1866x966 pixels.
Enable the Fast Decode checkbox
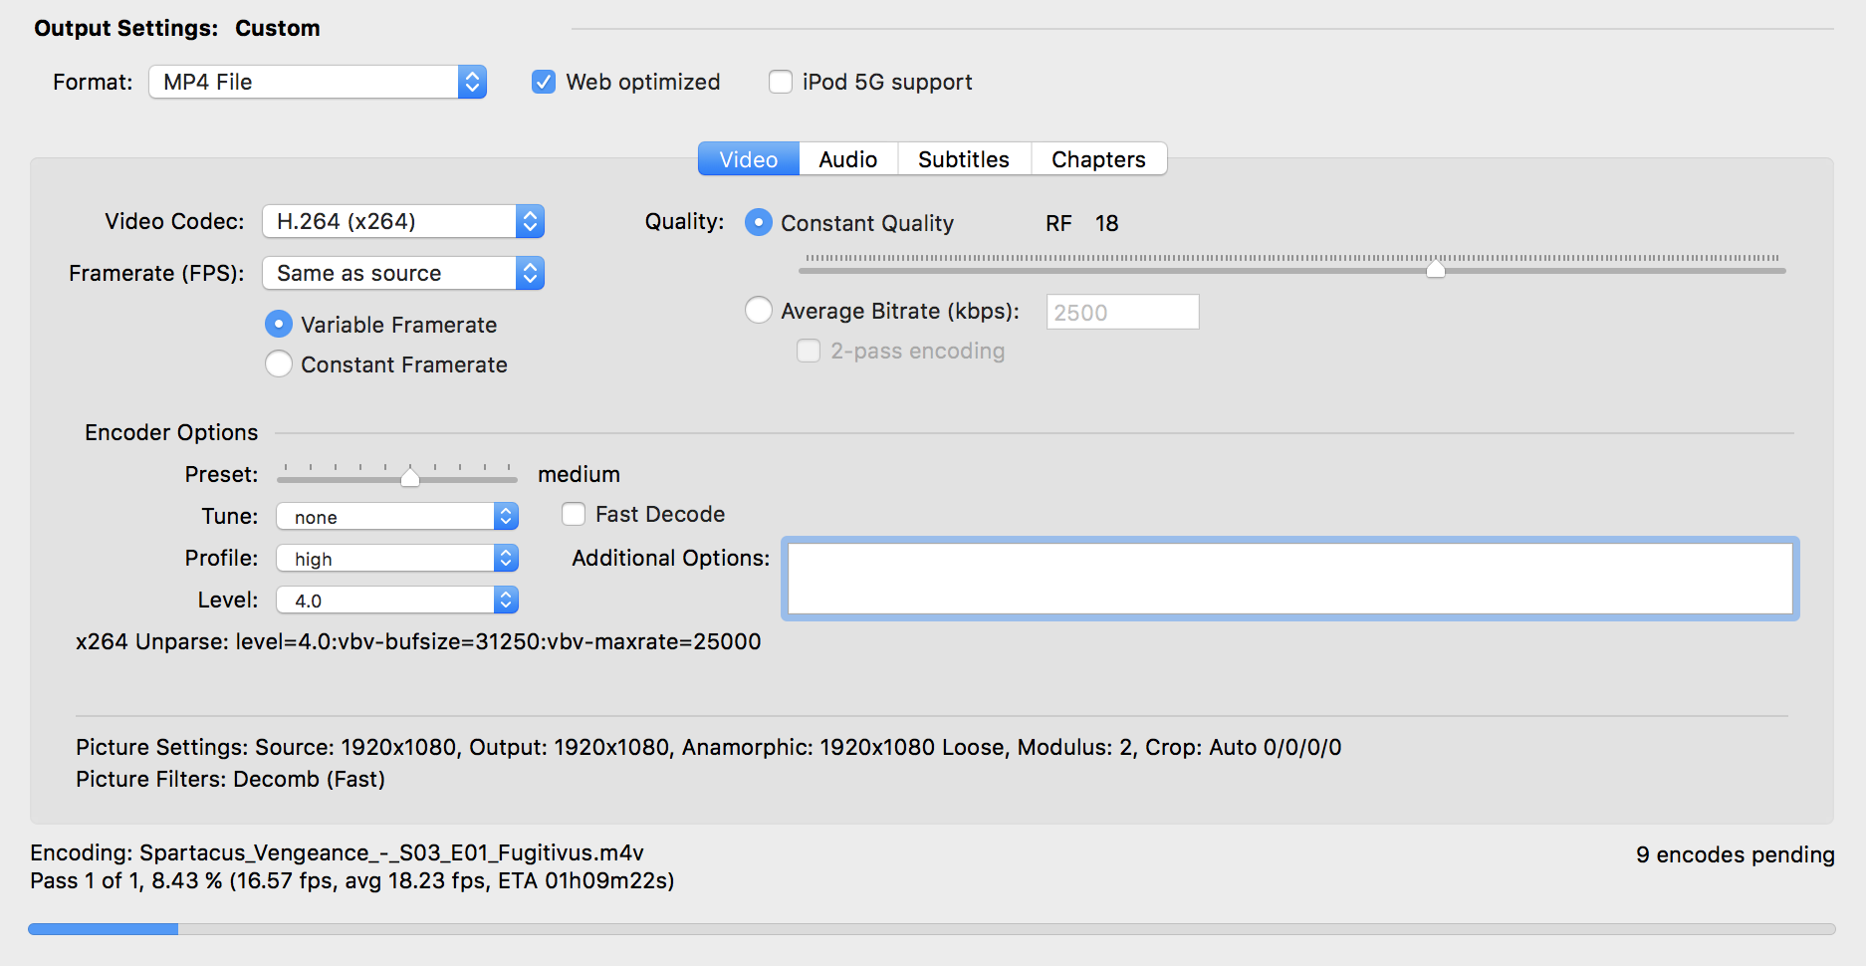tap(574, 514)
